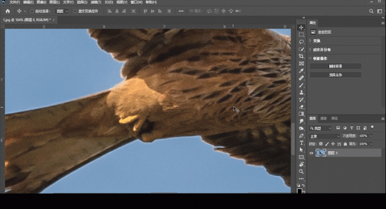Toggle lock position icon
Image resolution: width=386 pixels, height=209 pixels.
(333, 144)
